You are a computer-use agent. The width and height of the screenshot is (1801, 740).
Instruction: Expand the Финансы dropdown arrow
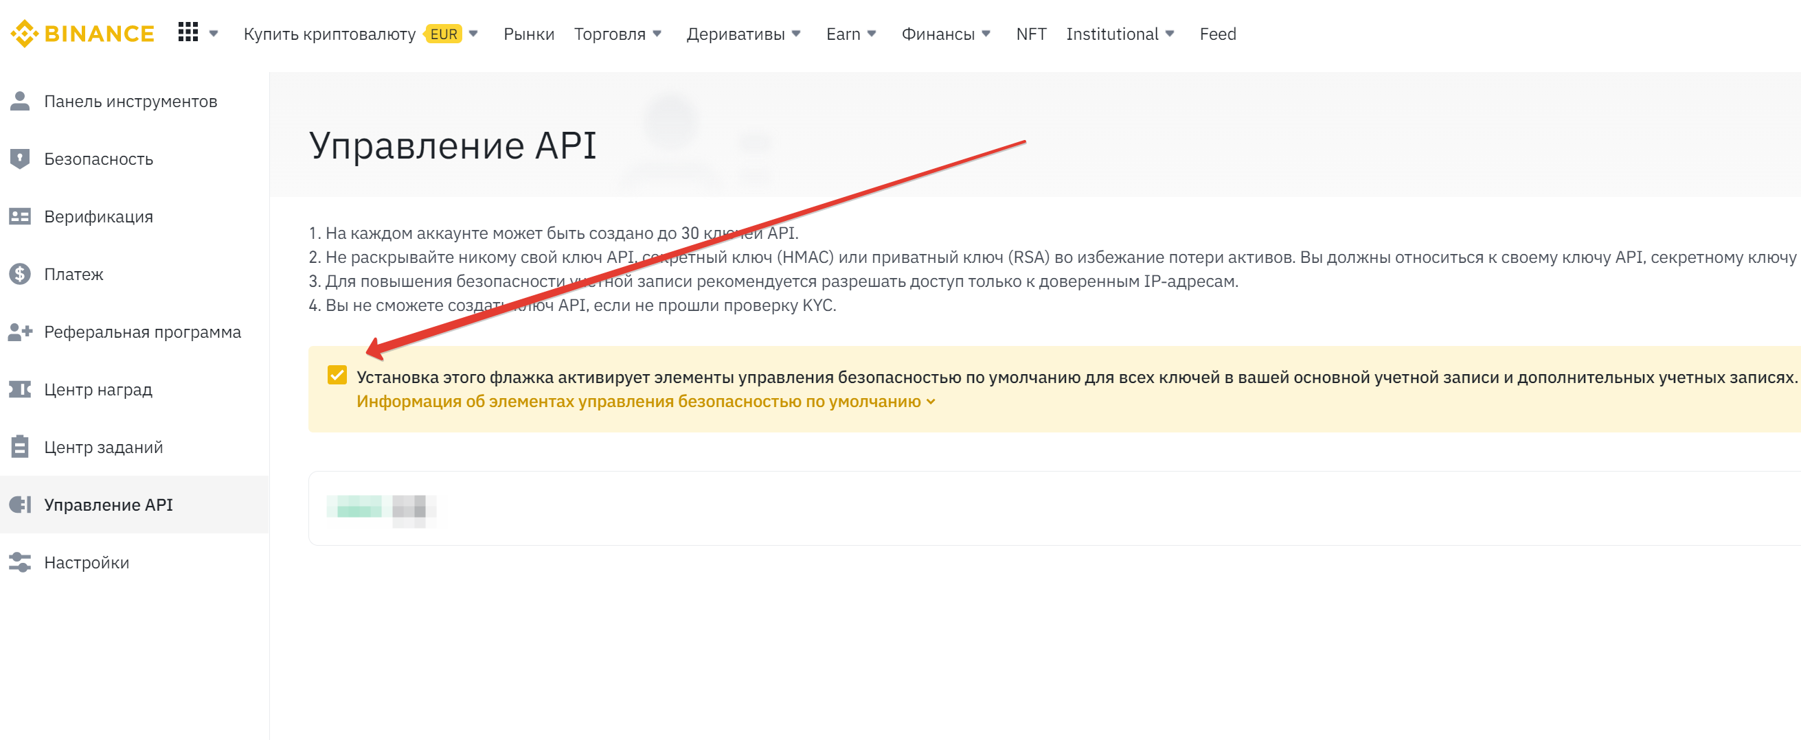[986, 34]
